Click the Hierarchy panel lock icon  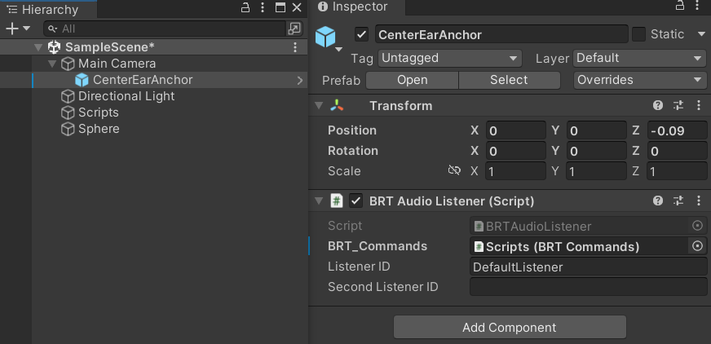coord(245,7)
